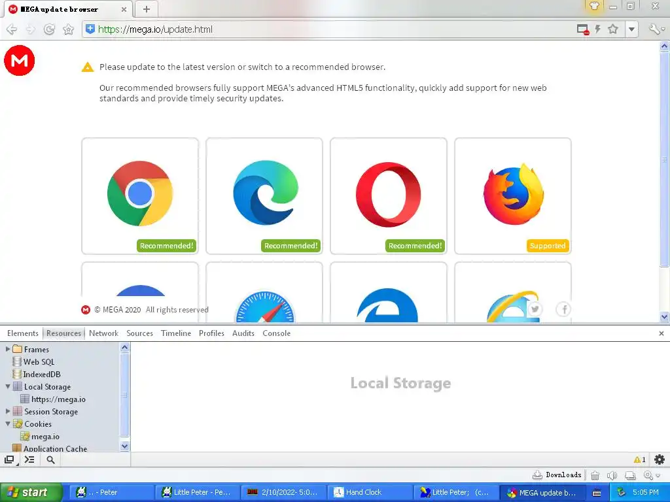Click the blue shield security icon

(90, 29)
